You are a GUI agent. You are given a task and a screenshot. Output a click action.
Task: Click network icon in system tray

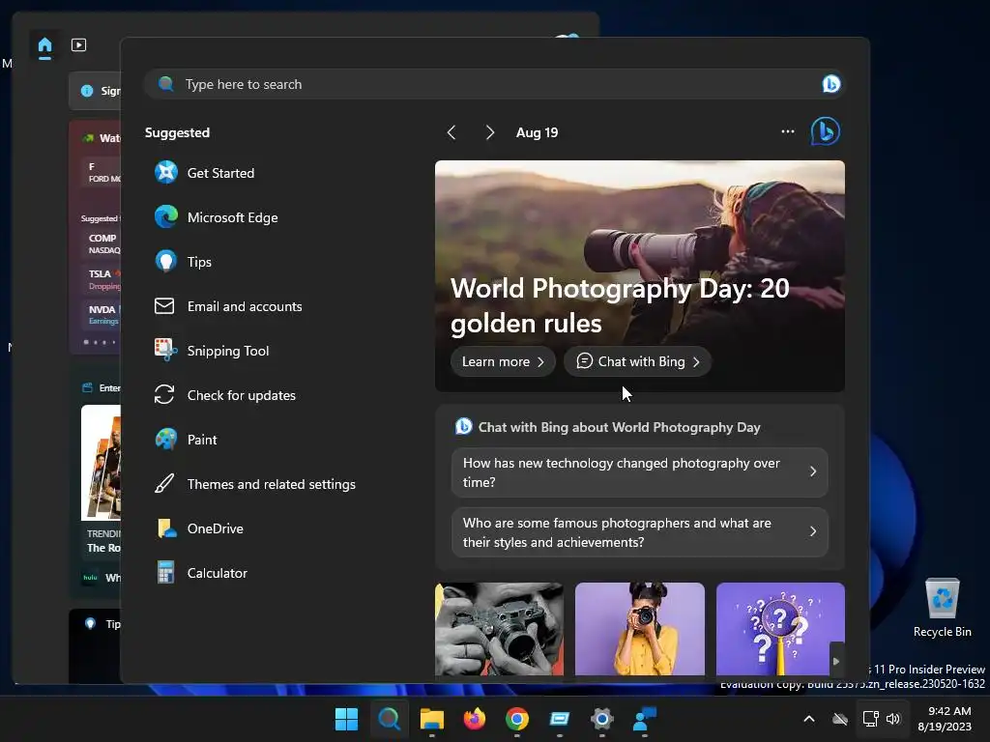(x=871, y=719)
